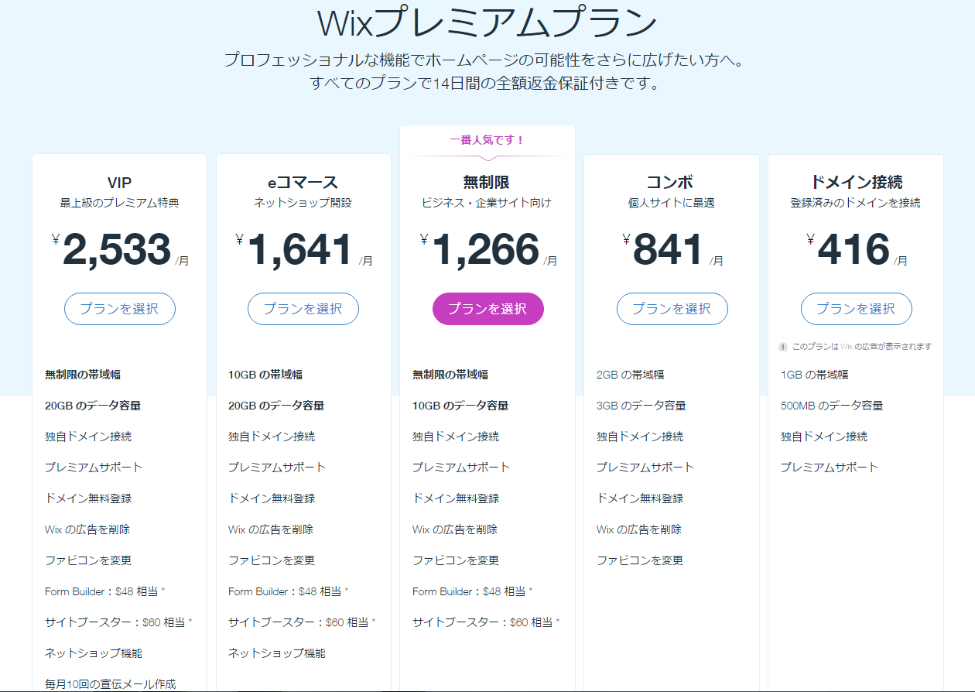Image resolution: width=975 pixels, height=692 pixels.
Task: Select the VIP plan button
Action: click(120, 309)
